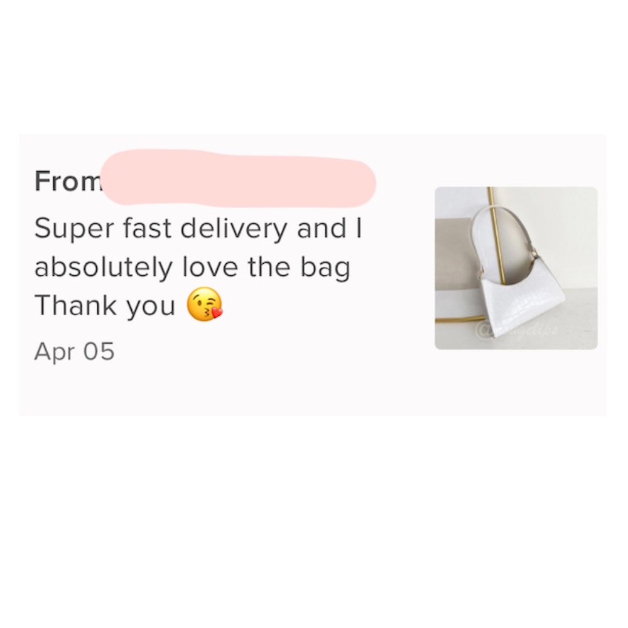Click the word "fast" in the review

coord(147,228)
